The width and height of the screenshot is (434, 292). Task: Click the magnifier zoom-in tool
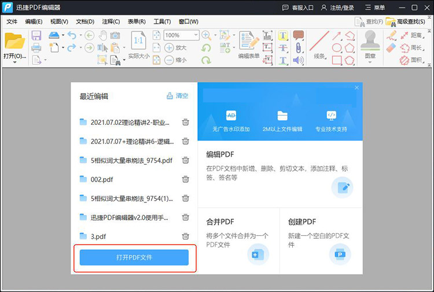206,35
